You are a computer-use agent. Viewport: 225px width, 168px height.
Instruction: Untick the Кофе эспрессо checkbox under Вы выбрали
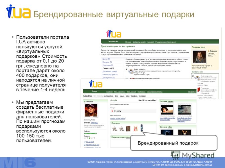[193, 76]
